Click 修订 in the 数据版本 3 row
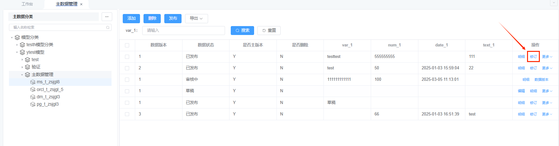The height and width of the screenshot is (146, 559). [x=533, y=114]
